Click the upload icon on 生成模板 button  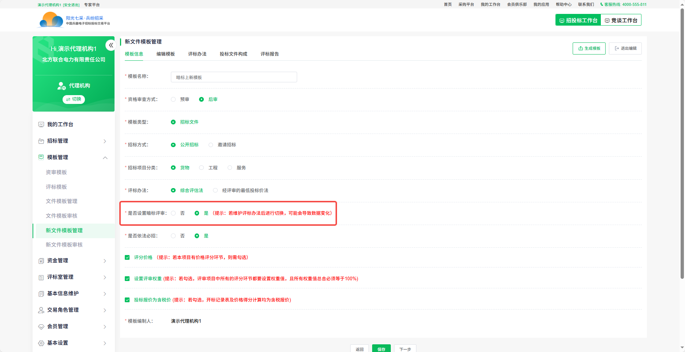[580, 48]
